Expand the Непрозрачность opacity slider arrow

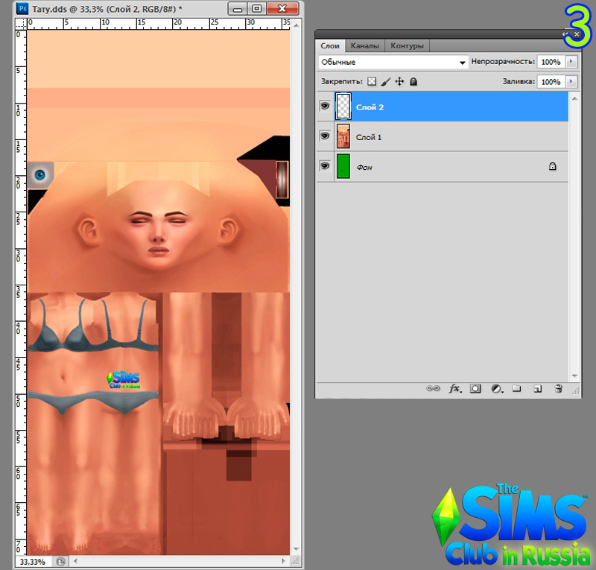point(571,62)
